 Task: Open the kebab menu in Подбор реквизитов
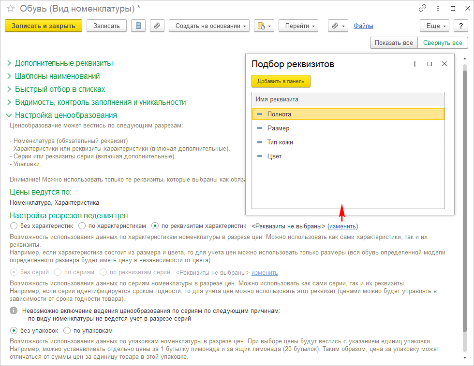coord(415,64)
